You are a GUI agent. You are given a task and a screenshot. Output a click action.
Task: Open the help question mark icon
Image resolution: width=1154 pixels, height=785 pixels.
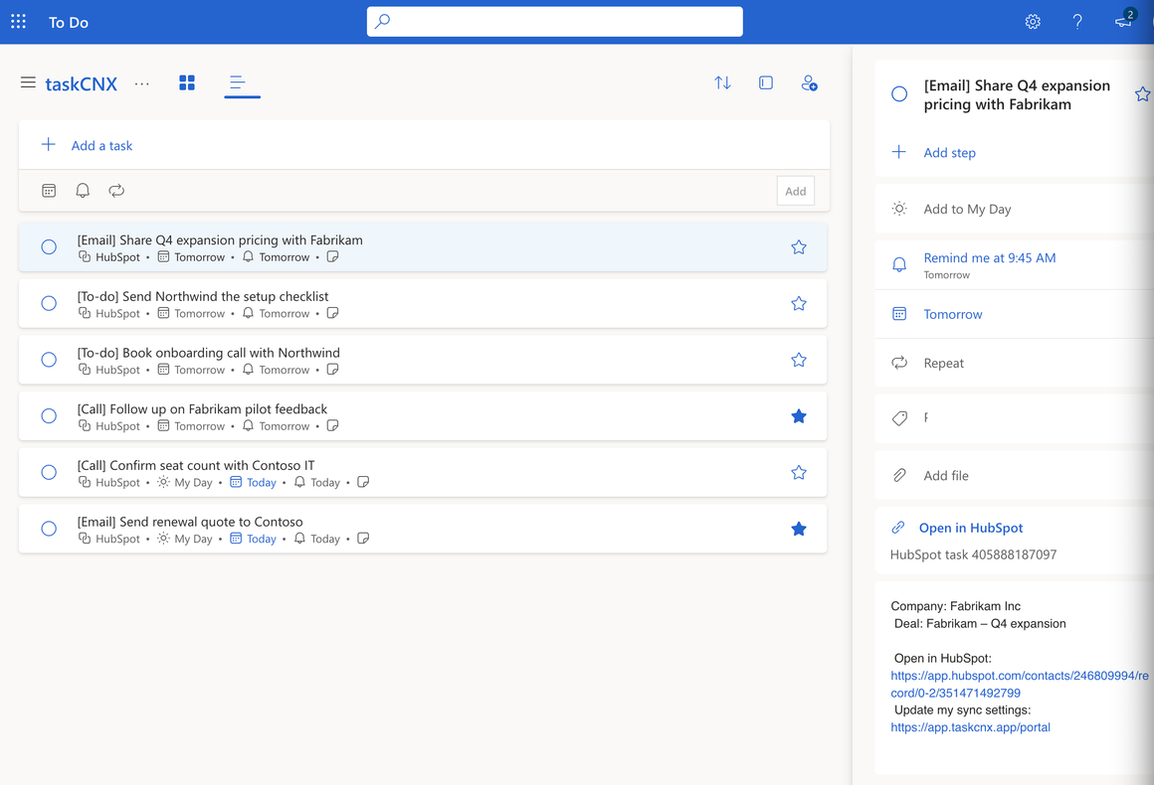click(x=1077, y=22)
